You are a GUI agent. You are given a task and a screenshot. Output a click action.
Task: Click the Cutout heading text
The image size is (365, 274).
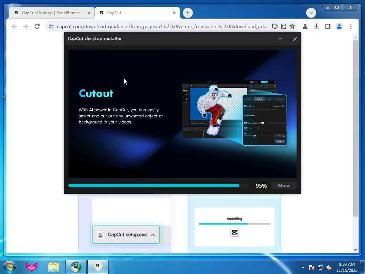[x=96, y=93]
